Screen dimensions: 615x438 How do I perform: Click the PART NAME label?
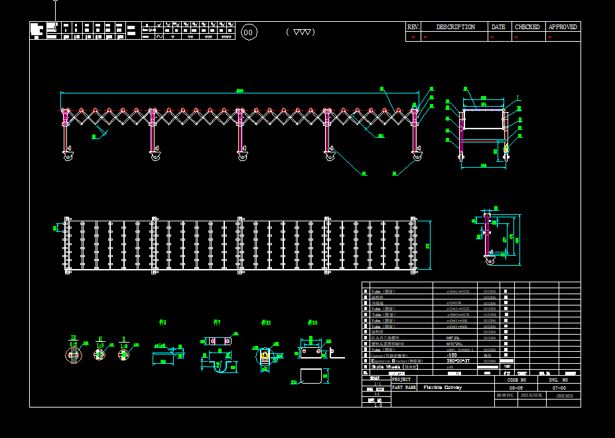(403, 388)
